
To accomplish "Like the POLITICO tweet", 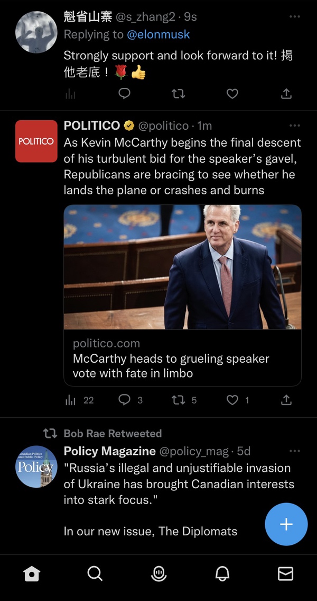I will (x=232, y=400).
